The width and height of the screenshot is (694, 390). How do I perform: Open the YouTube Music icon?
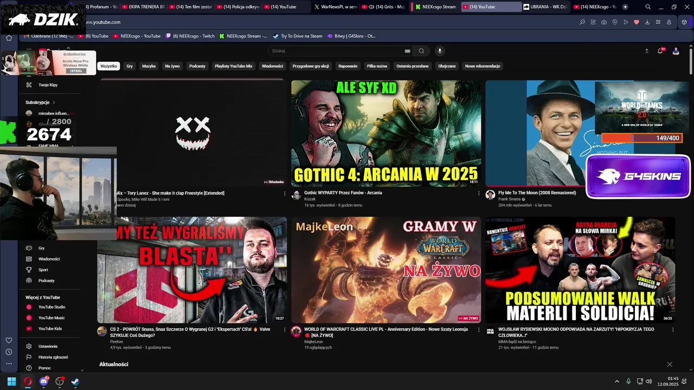(x=29, y=318)
